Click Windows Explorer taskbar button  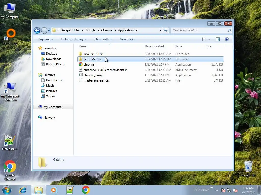38,190
